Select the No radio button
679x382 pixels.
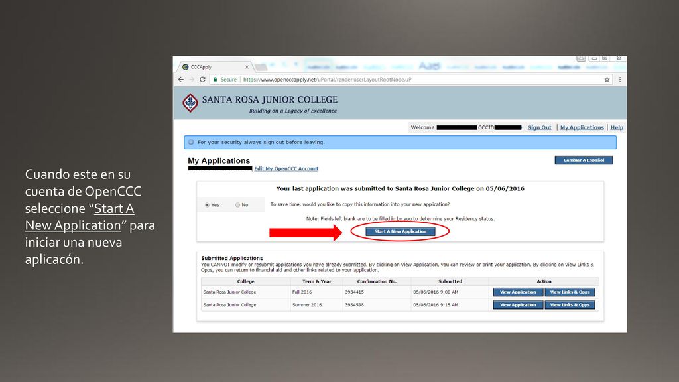coord(237,205)
